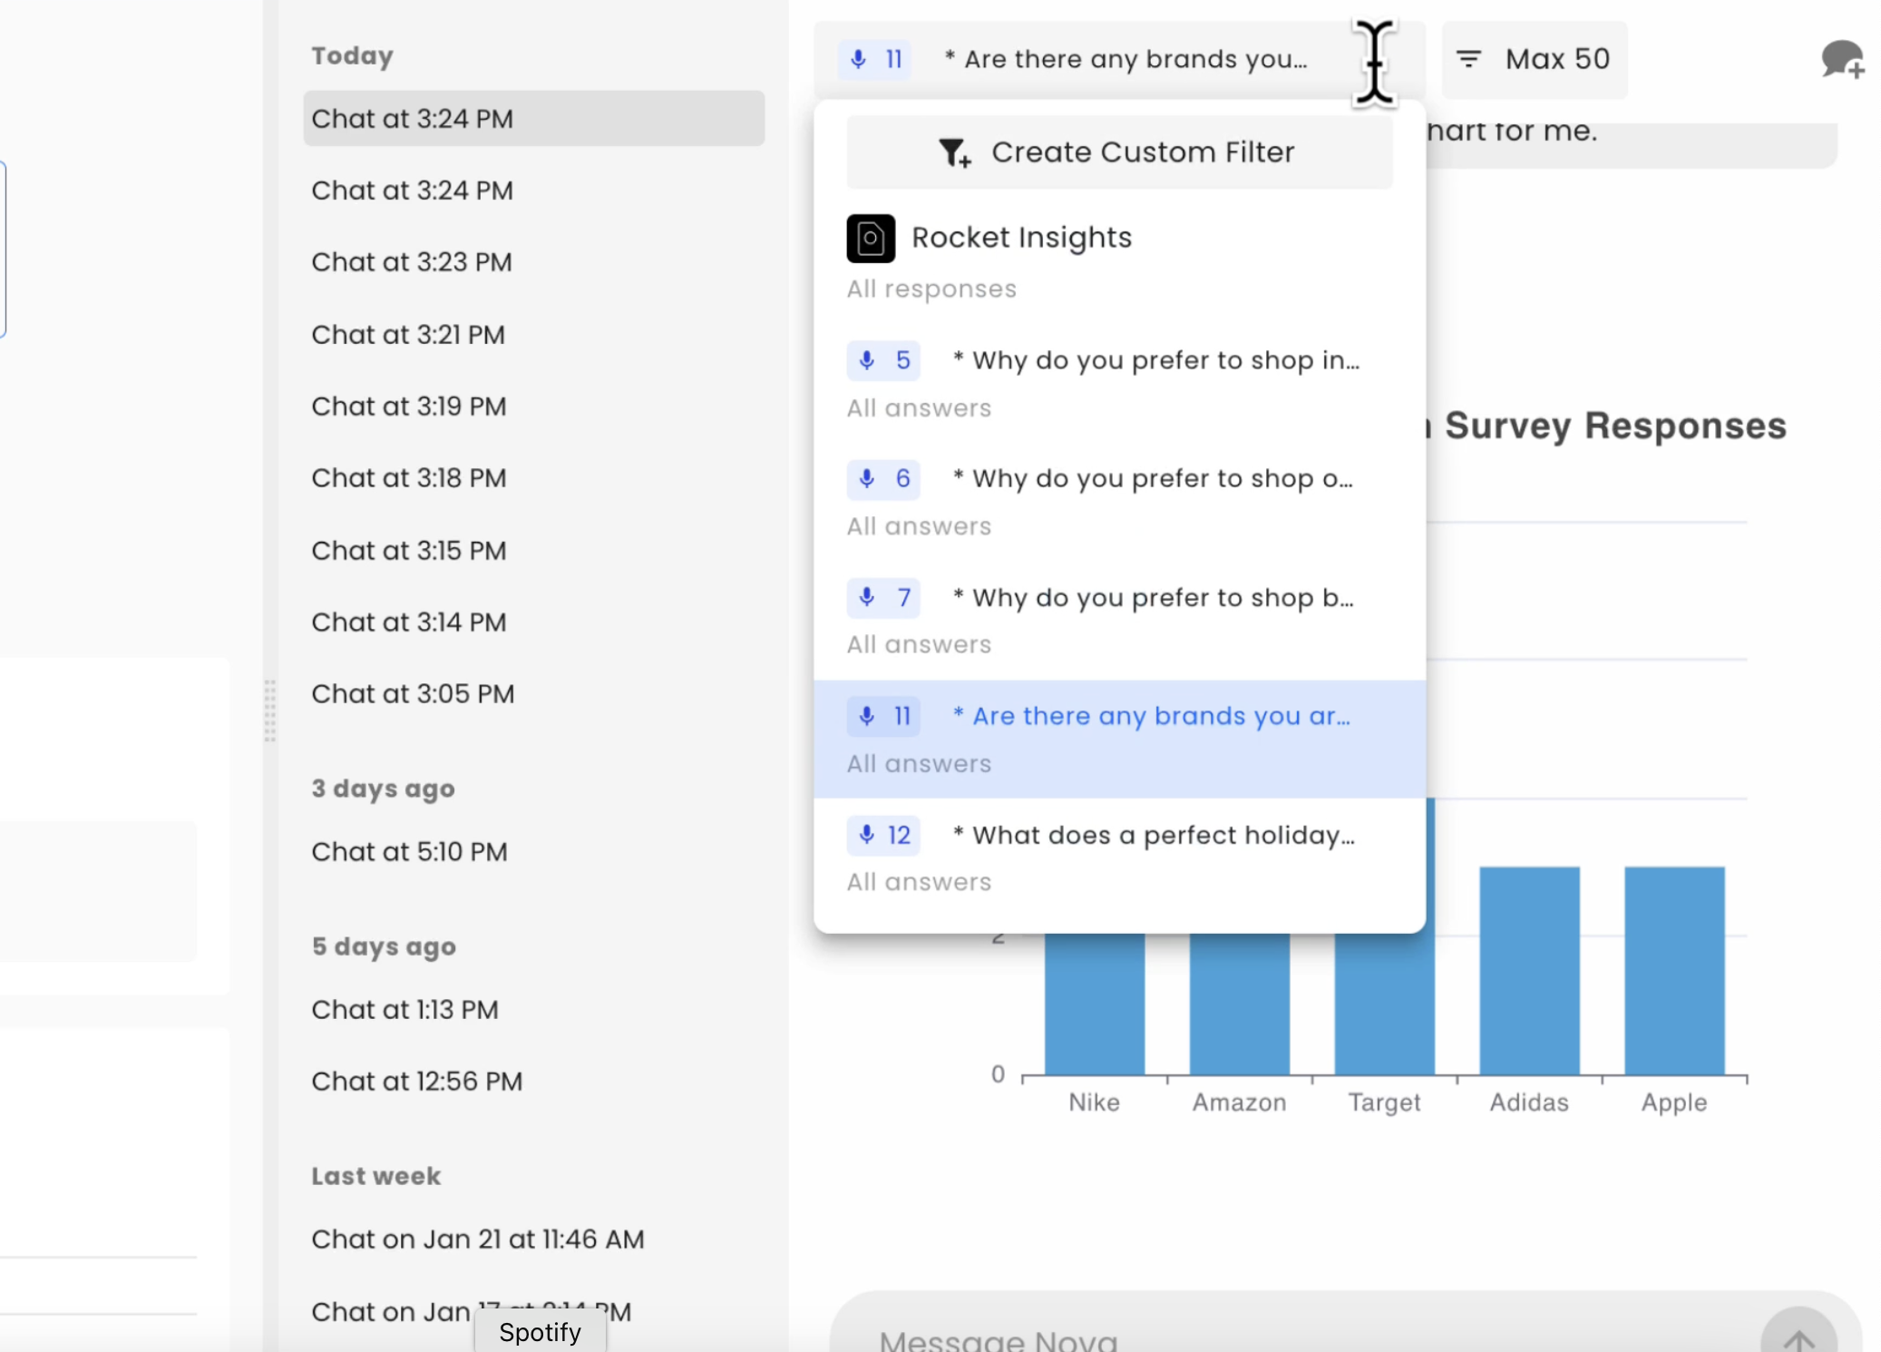Image resolution: width=1881 pixels, height=1352 pixels.
Task: Select 'Why do you prefer to shop in…' question
Action: pyautogui.click(x=1119, y=383)
